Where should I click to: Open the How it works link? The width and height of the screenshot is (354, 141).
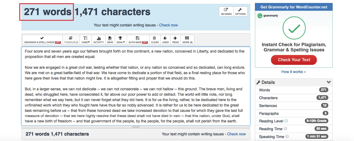[x=294, y=72]
